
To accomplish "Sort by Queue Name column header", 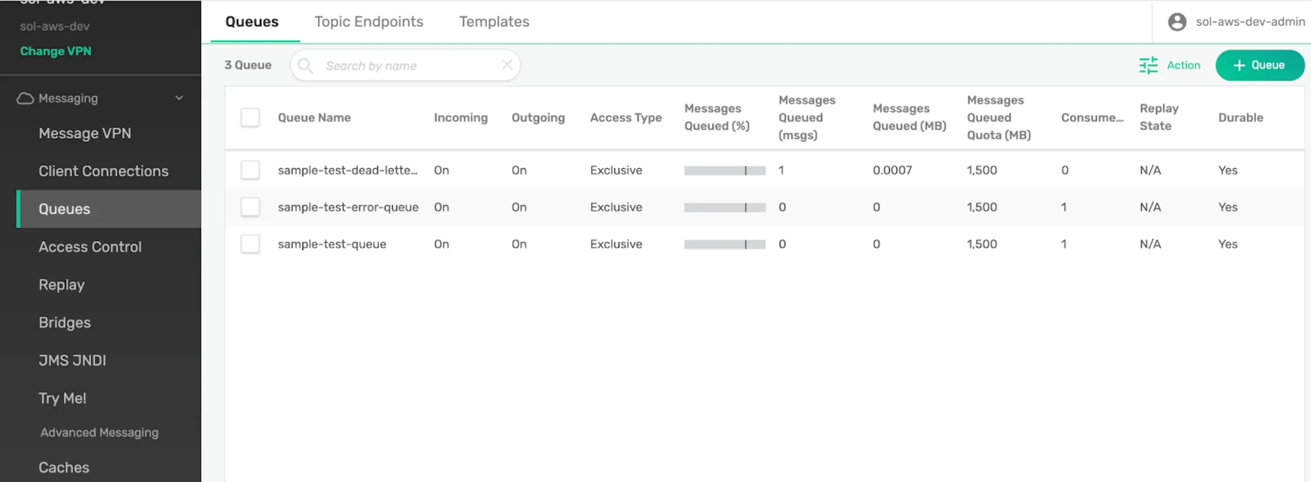I will [x=314, y=117].
